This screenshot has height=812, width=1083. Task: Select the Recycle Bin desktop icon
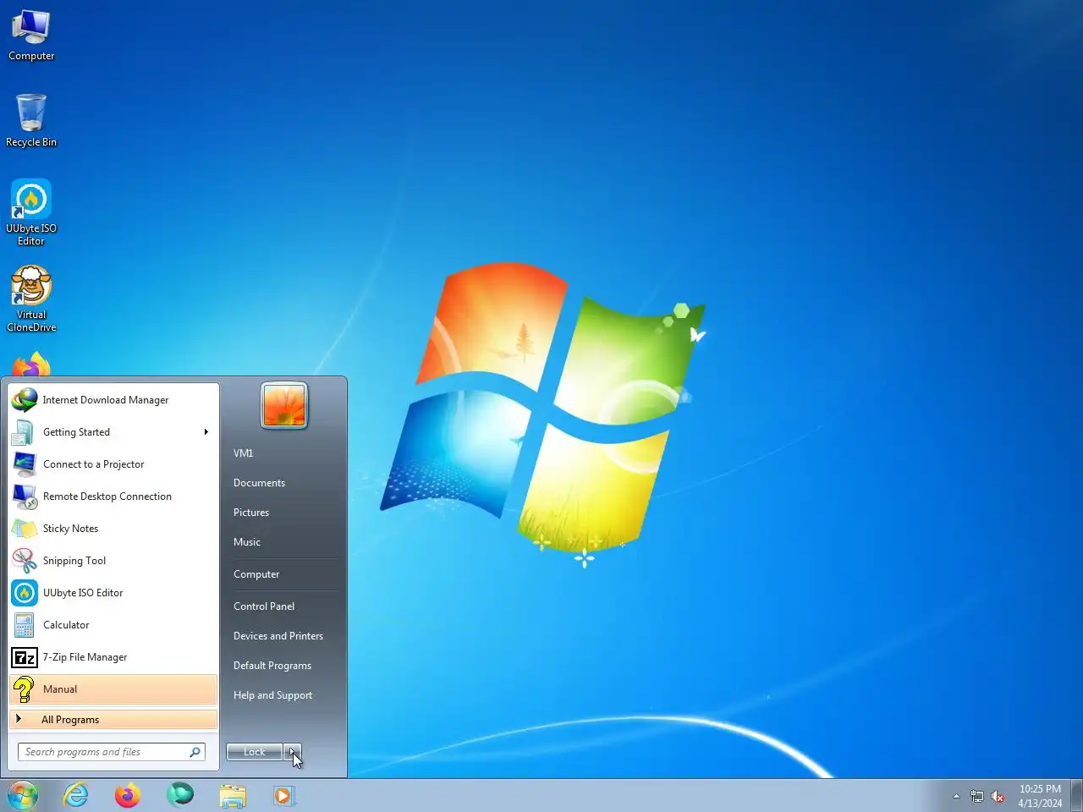click(31, 120)
